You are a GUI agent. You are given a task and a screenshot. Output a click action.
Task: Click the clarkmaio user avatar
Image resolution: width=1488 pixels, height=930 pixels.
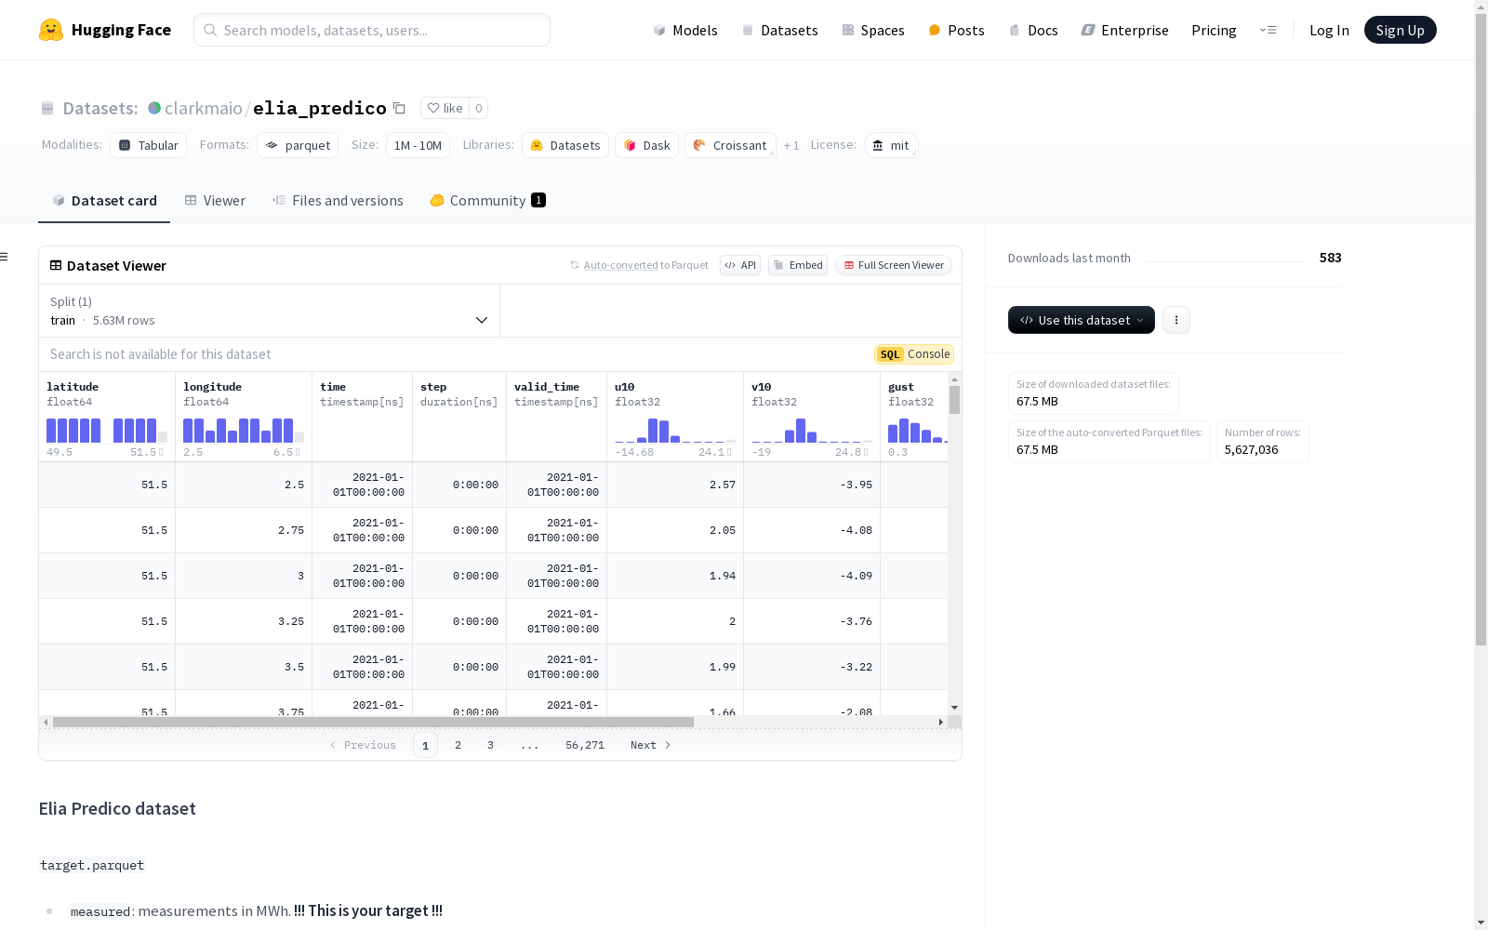pos(154,108)
